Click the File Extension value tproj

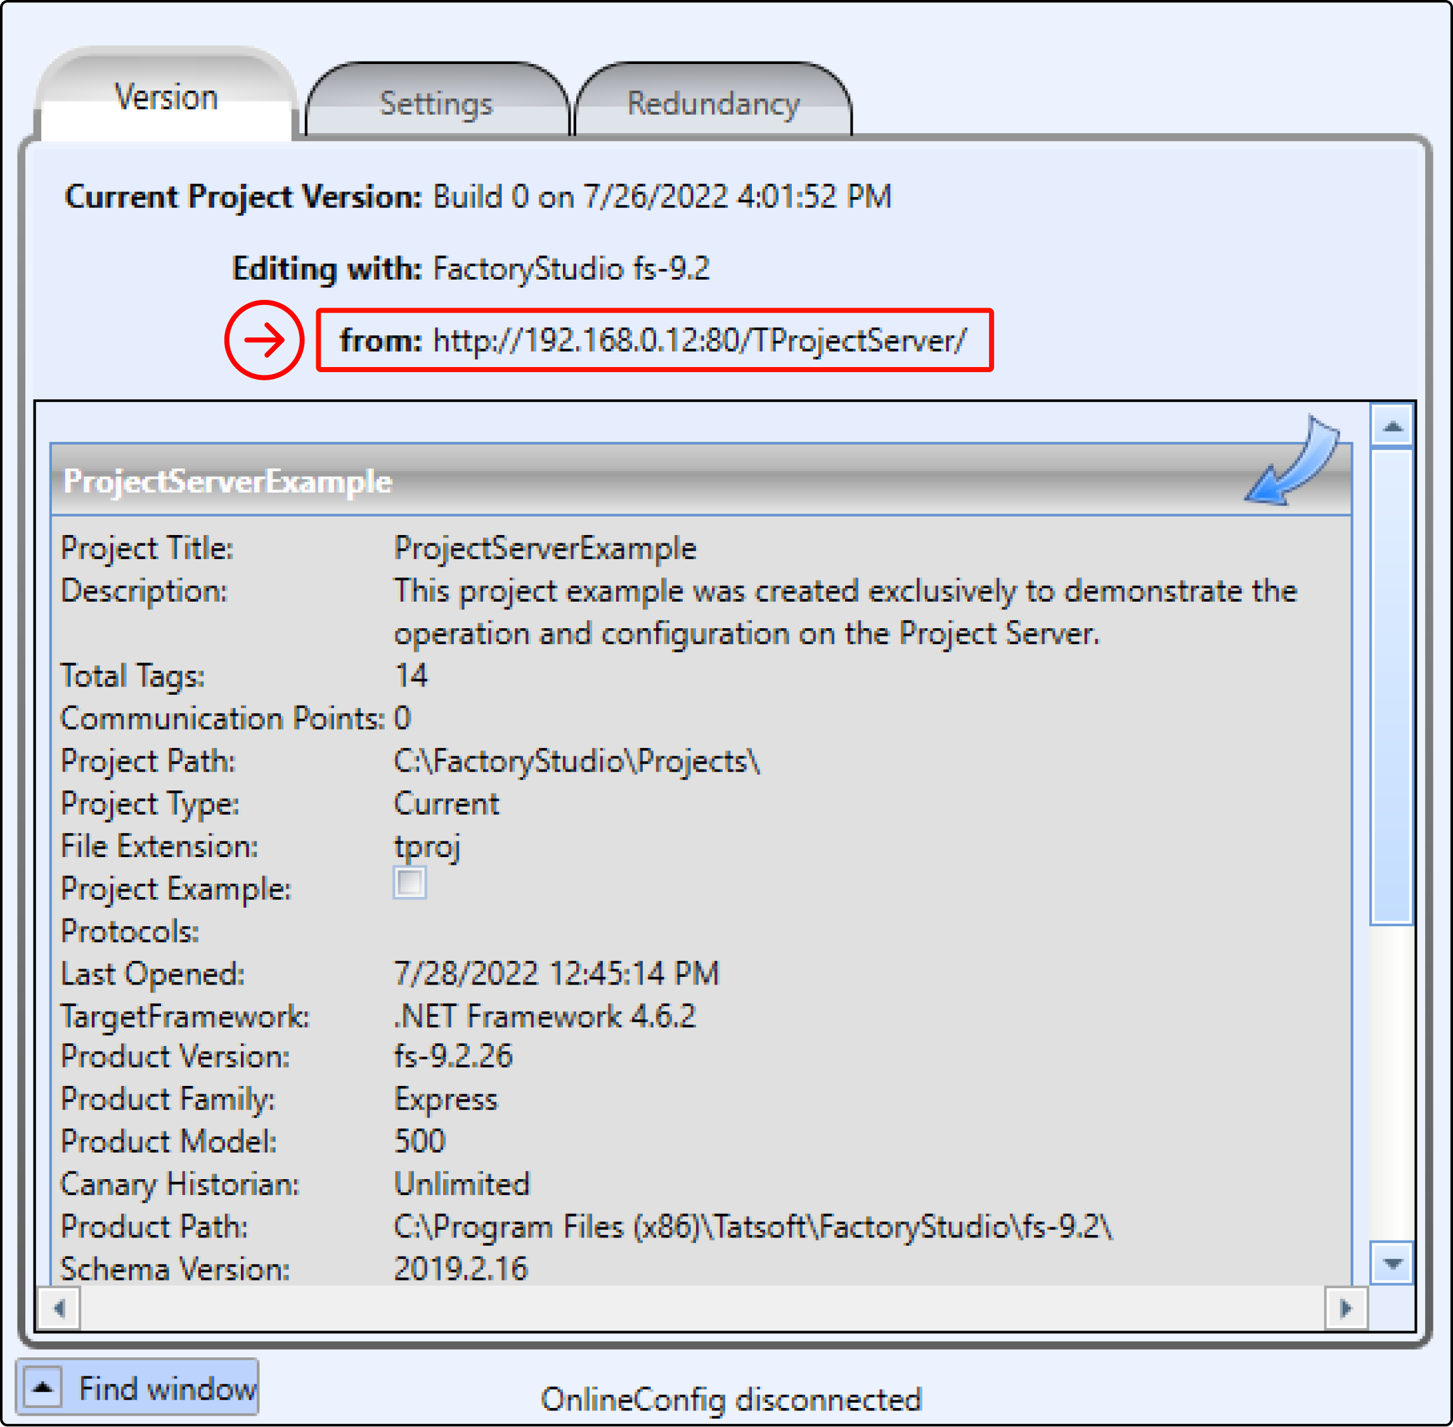(x=427, y=847)
